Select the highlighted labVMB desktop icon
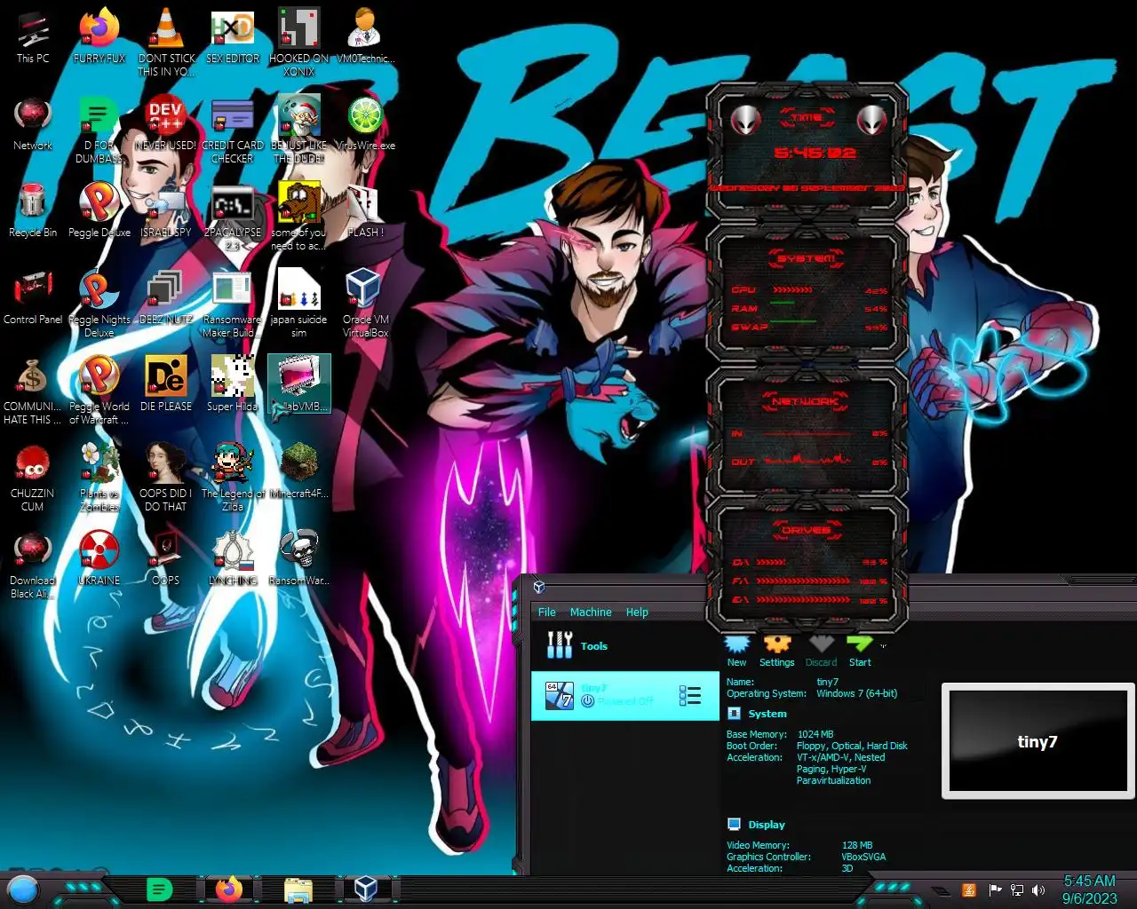The image size is (1137, 909). [x=299, y=385]
